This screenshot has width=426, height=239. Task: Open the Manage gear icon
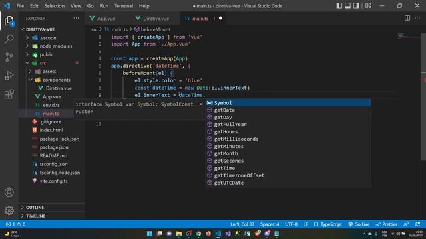9,210
